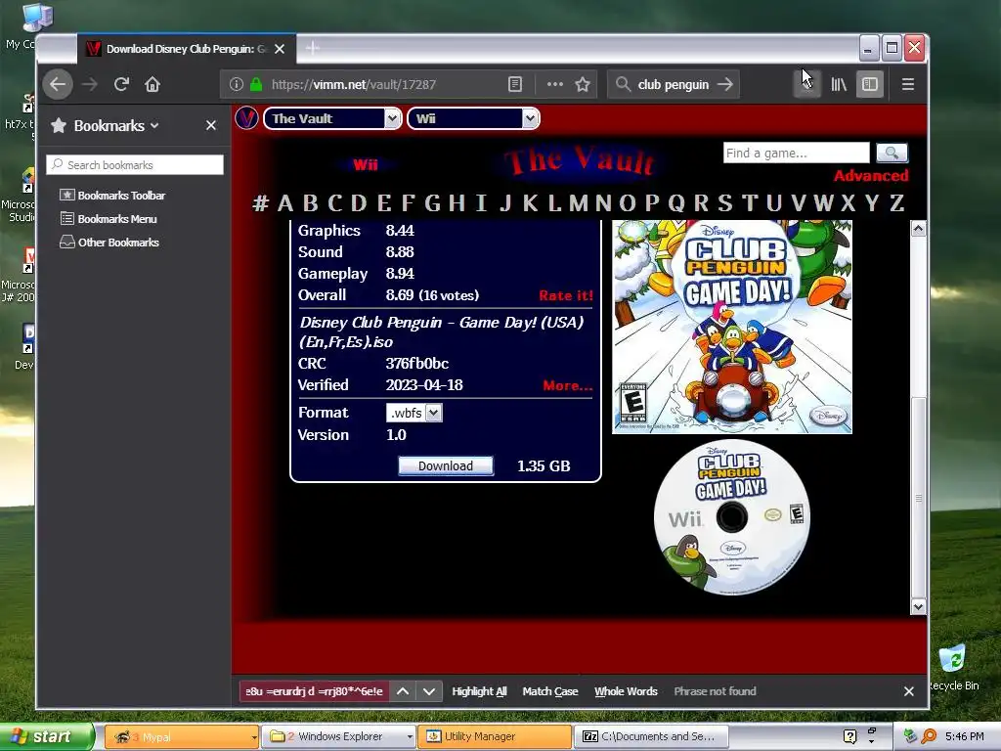This screenshot has width=1001, height=751.
Task: Click the Find a game search button
Action: pos(892,153)
